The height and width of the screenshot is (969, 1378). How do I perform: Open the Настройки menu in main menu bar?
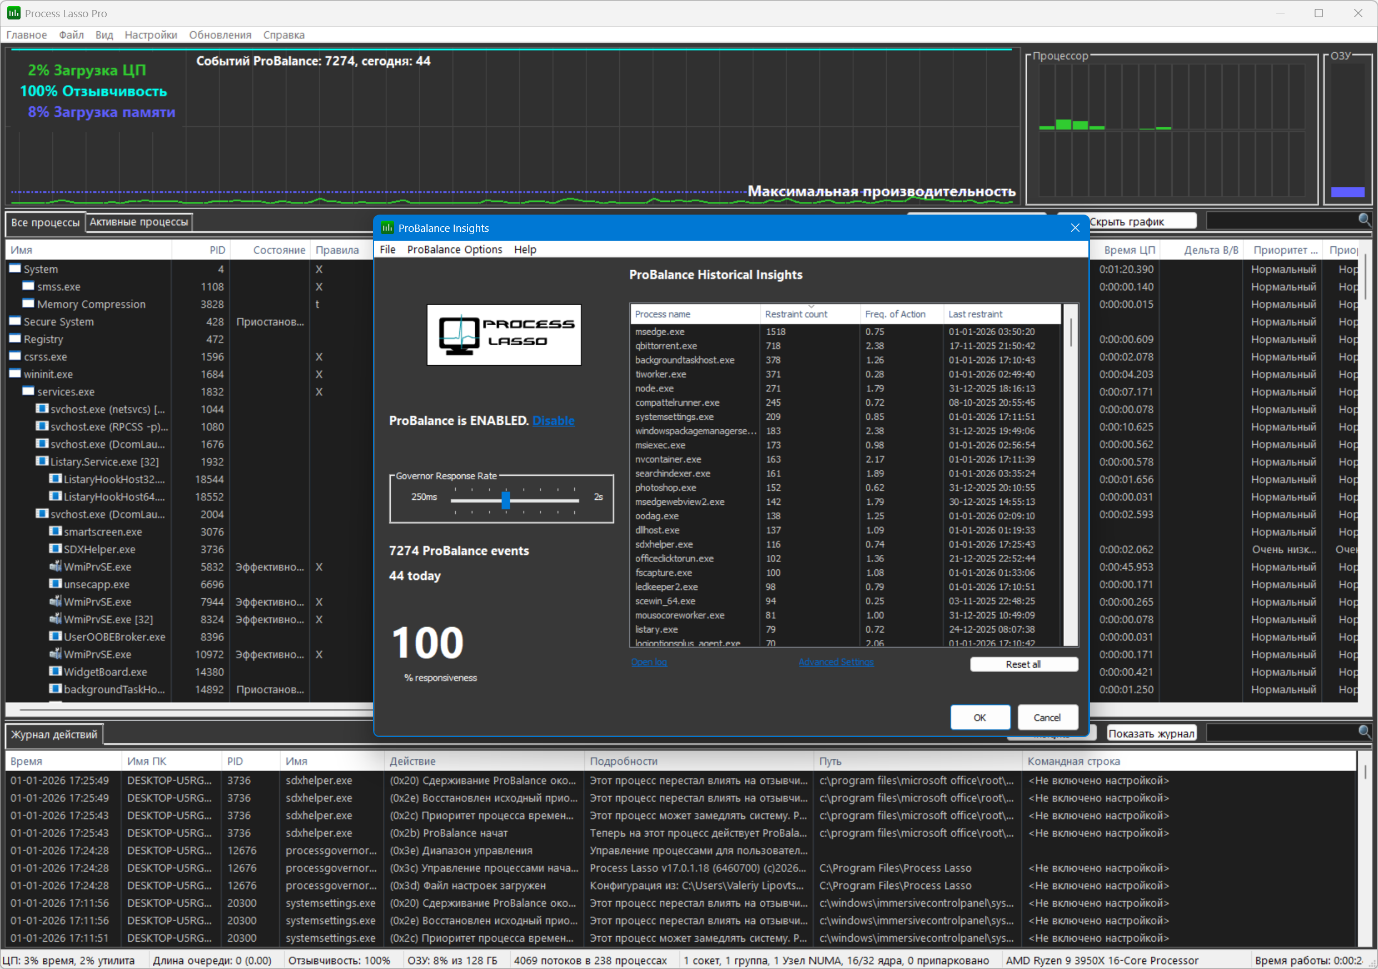click(x=151, y=35)
